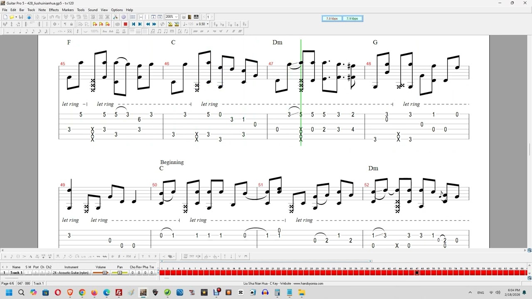The image size is (532, 299).
Task: Click the 047 : 080 bar position status
Action: [x=23, y=283]
